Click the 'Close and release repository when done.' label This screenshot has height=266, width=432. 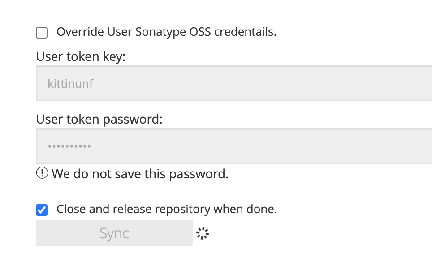[167, 209]
